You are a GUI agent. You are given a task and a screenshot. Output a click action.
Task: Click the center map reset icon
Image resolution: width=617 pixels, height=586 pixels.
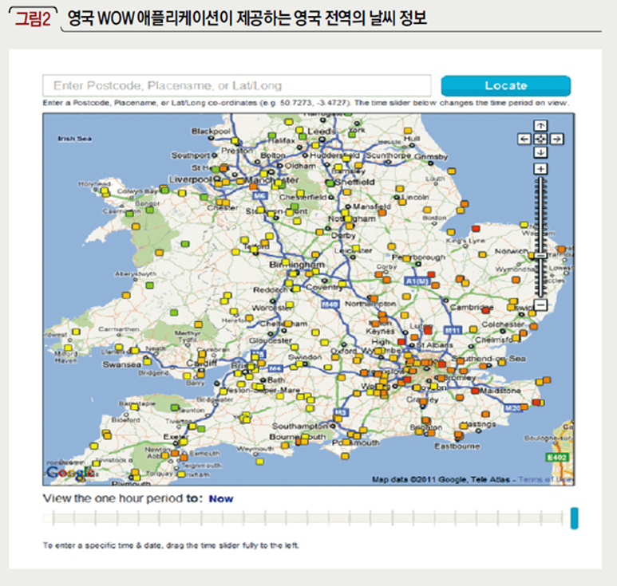pos(540,140)
